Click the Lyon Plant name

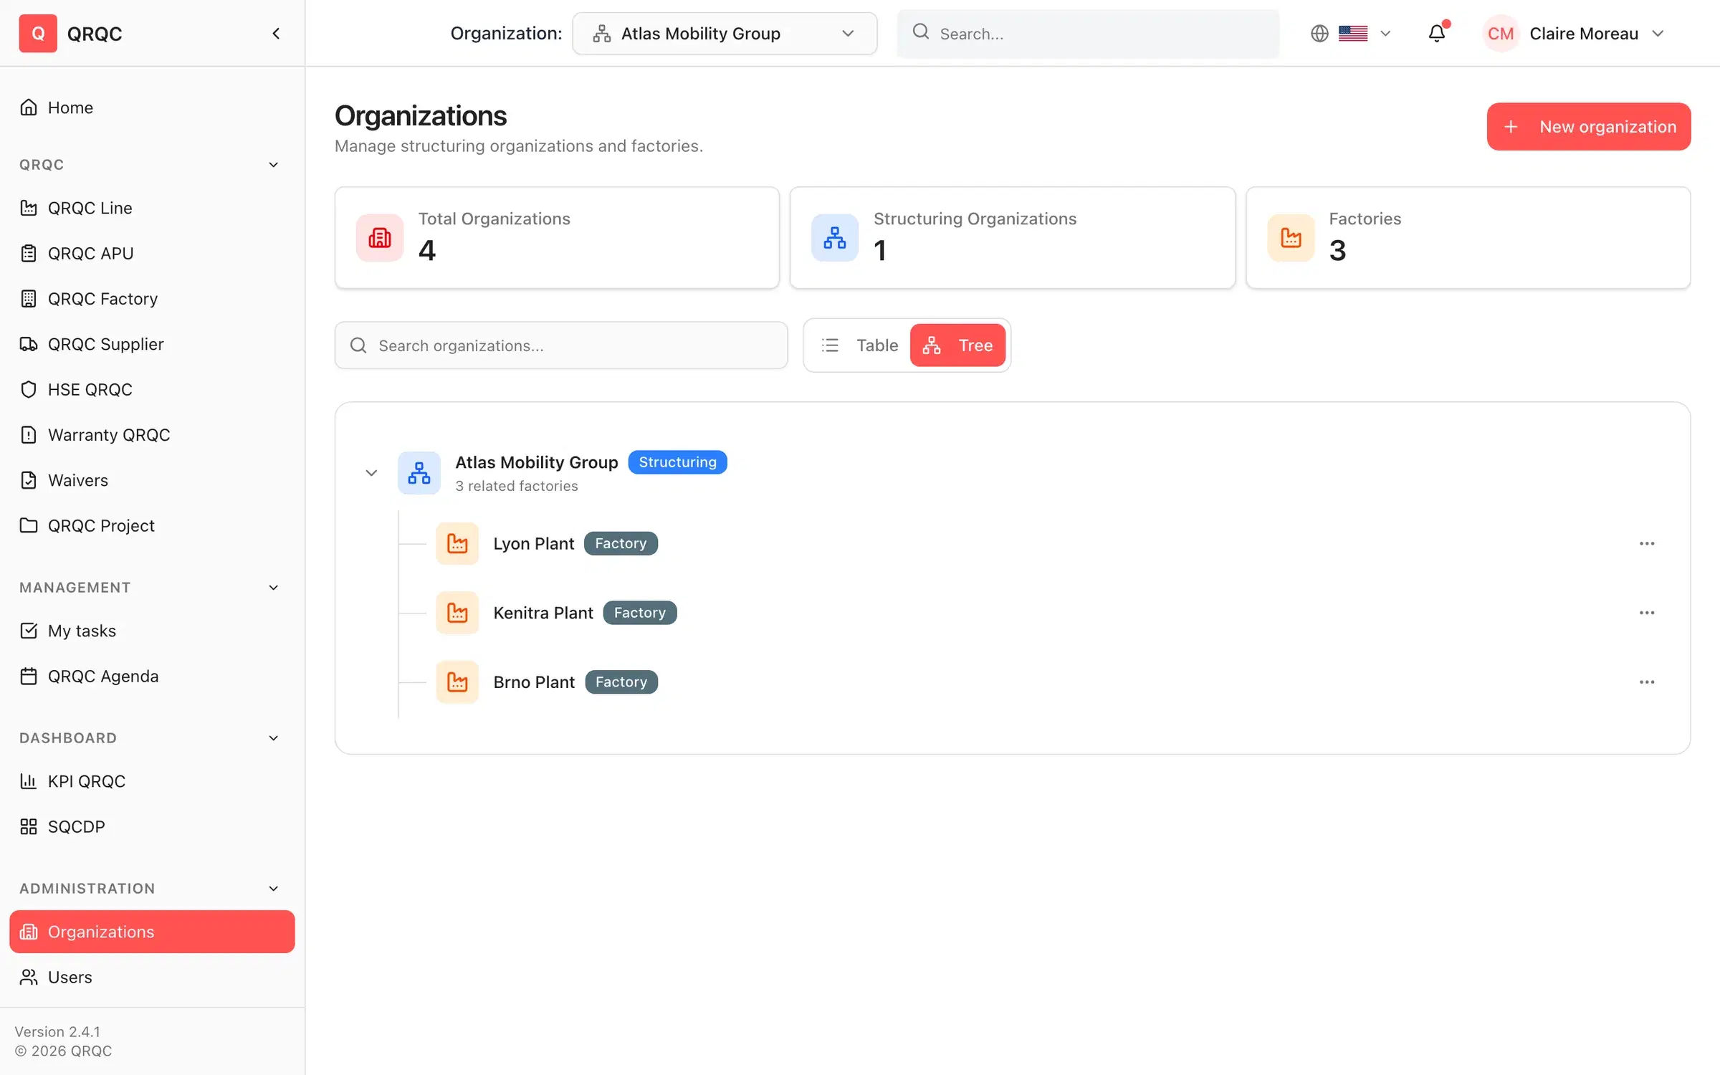[x=534, y=543]
